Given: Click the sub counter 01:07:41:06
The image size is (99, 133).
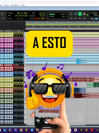Looking at the screenshot, I should click(x=21, y=16).
